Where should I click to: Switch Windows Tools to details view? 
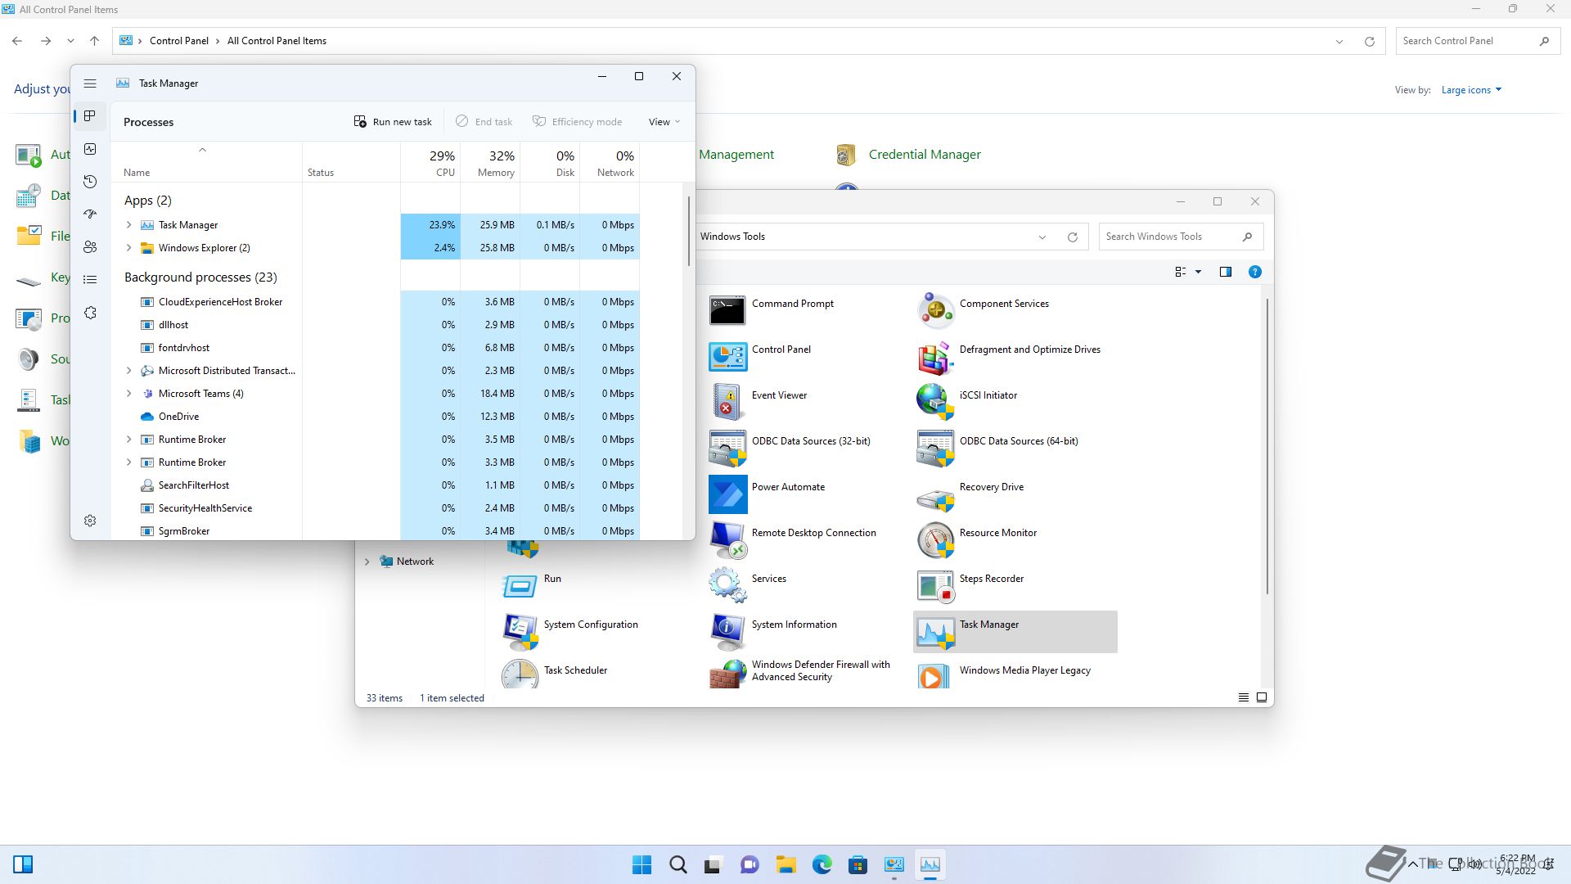[x=1243, y=697]
